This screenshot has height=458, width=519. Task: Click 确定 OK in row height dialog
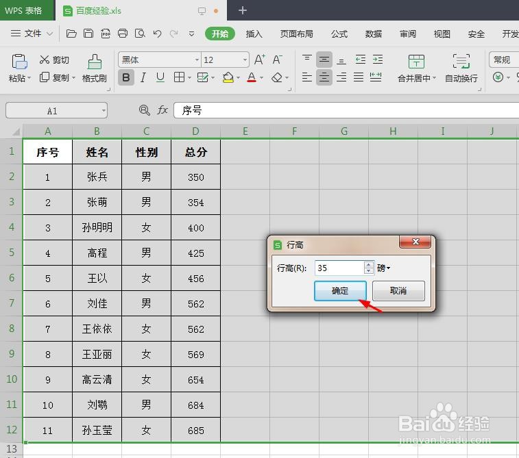click(340, 291)
